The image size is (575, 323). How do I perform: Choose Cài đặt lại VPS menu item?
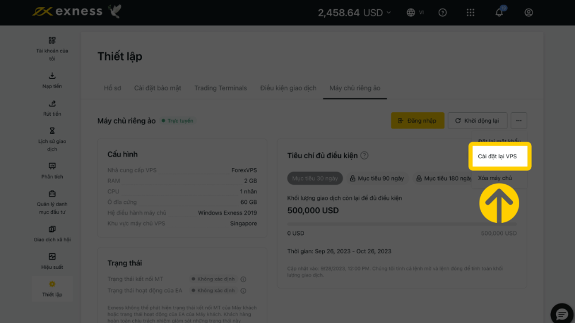coord(500,156)
